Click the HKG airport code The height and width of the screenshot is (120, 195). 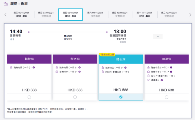(123, 42)
